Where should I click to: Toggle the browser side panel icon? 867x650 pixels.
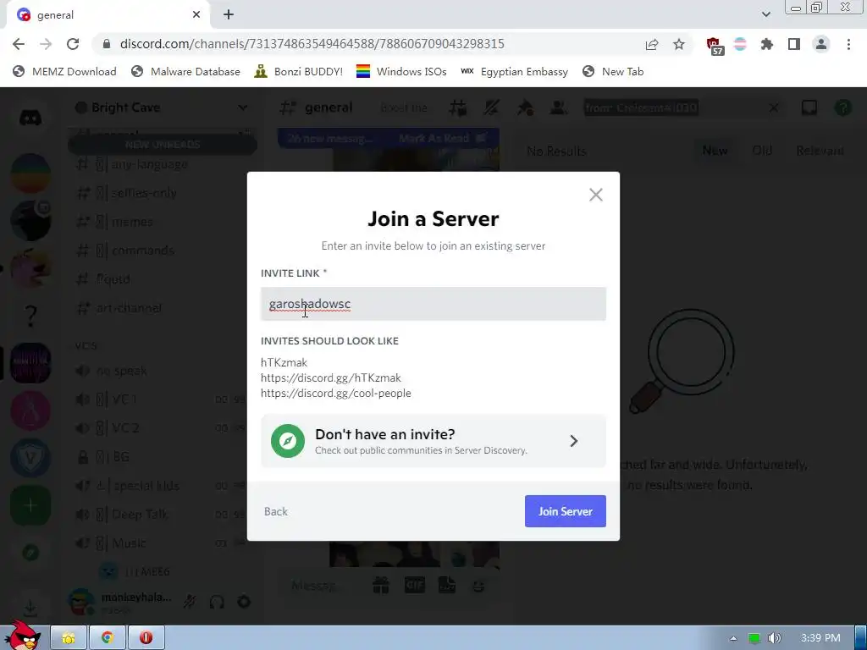(794, 45)
